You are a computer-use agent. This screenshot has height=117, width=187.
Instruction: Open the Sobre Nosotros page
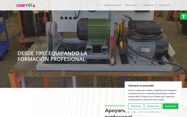112,5
